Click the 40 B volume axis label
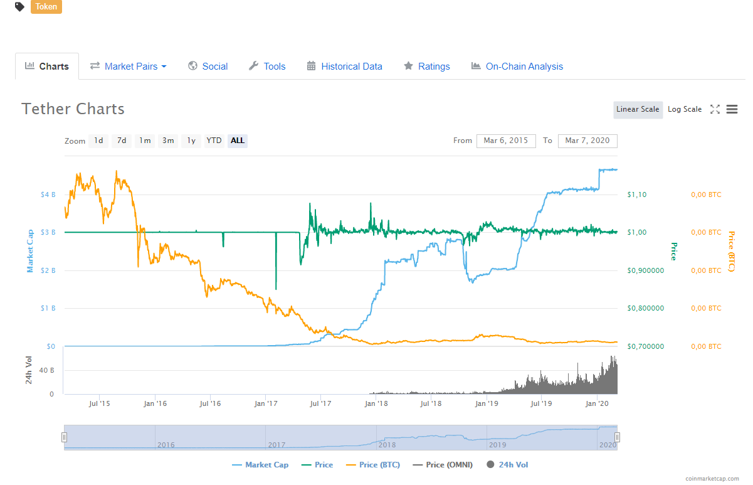The image size is (753, 485). (47, 370)
